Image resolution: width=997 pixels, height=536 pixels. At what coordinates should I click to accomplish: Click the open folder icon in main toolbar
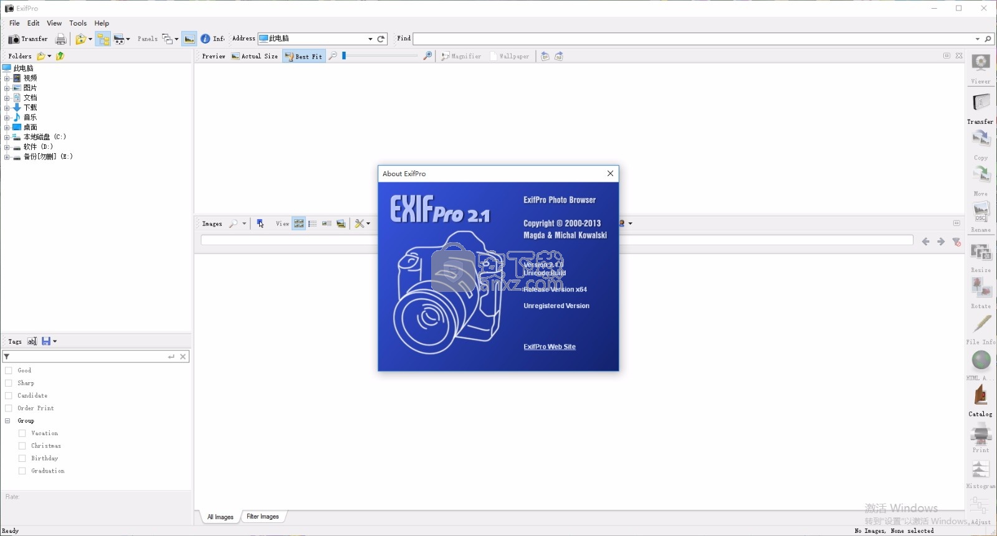(80, 39)
